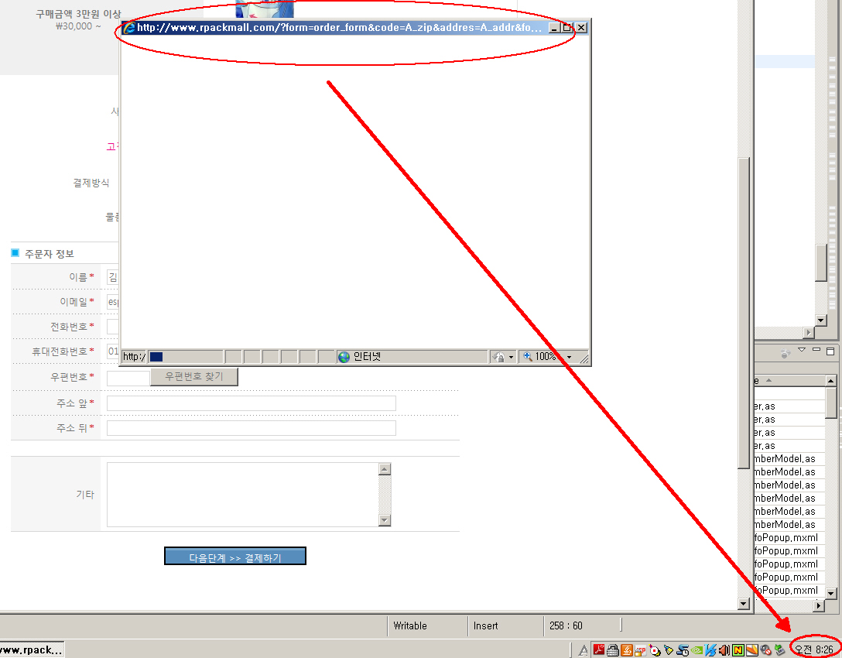The image size is (842, 658).
Task: Open the popup's security lock dropdown
Action: [511, 357]
